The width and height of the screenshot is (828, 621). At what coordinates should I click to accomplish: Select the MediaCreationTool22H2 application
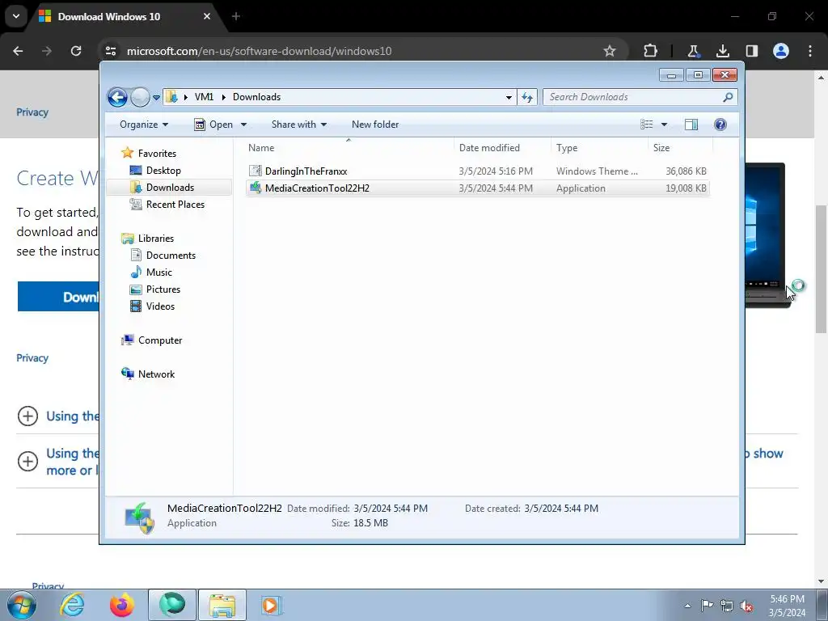coord(477,188)
